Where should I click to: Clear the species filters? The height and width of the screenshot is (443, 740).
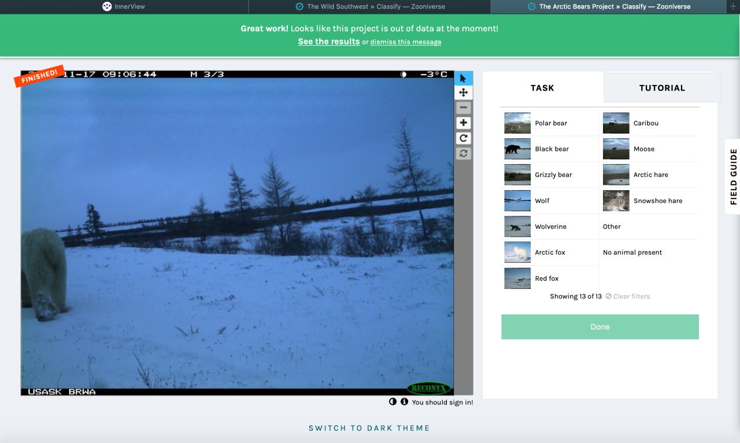[x=628, y=296]
